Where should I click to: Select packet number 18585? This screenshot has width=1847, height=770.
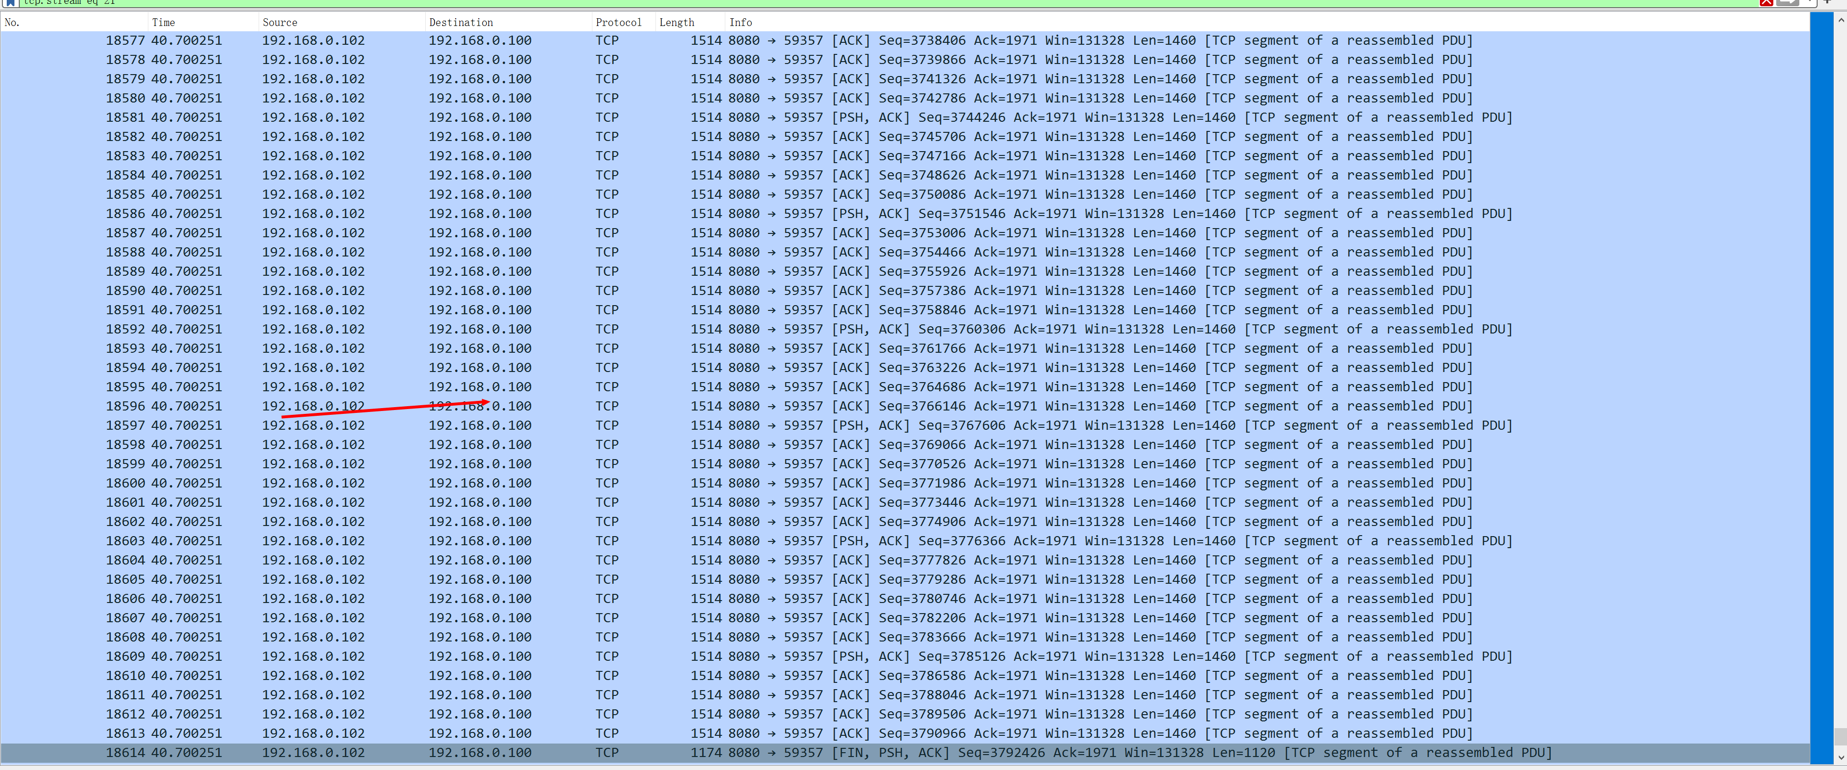pos(905,195)
